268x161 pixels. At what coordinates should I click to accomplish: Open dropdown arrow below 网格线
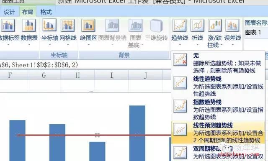click(68, 45)
